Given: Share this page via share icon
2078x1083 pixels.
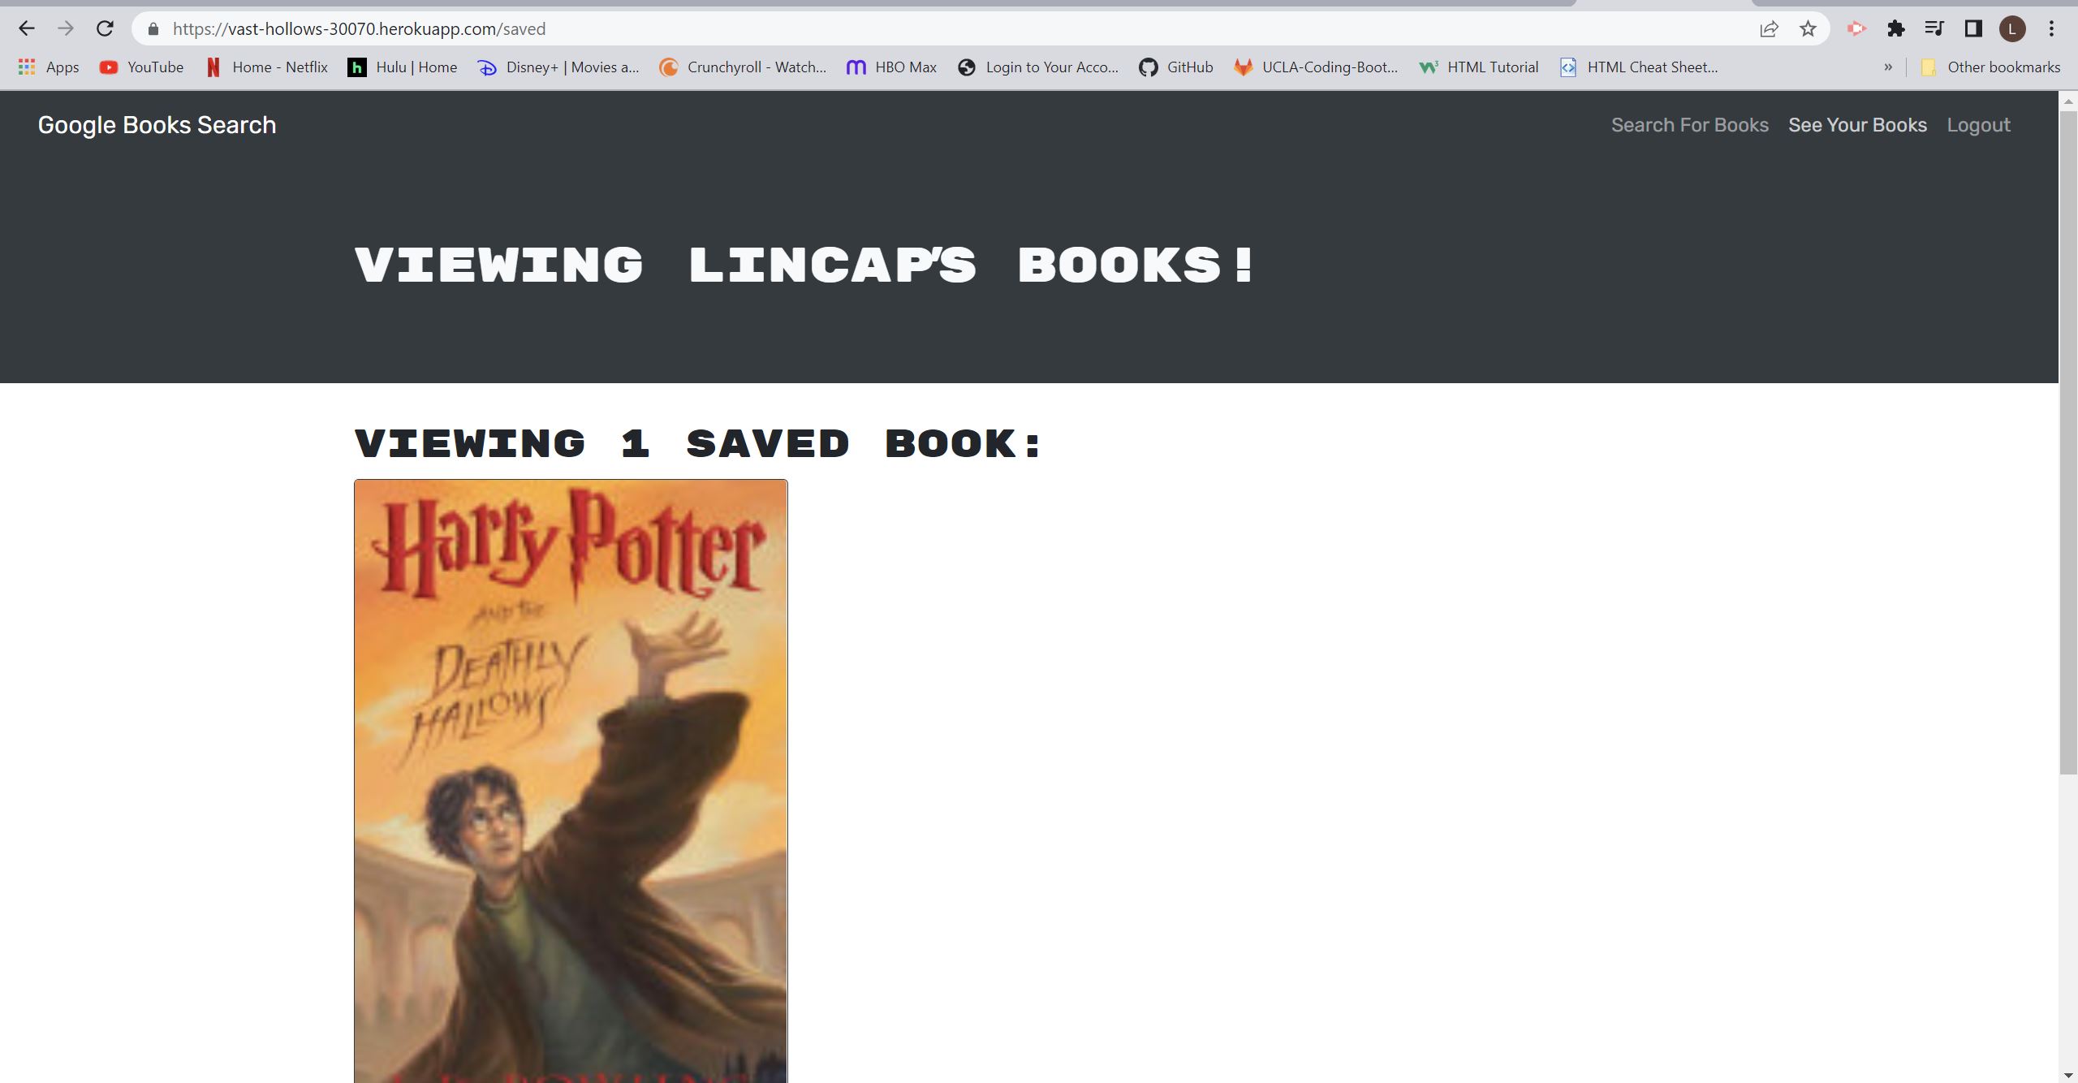Looking at the screenshot, I should pyautogui.click(x=1769, y=29).
